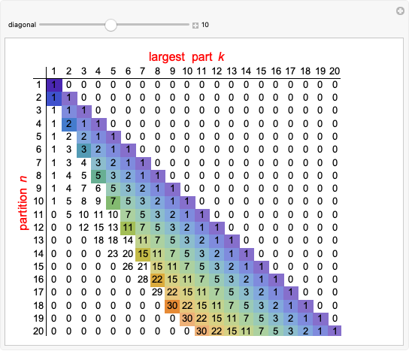Click the 23 cell in row 14
Viewport: 409px width, 351px height.
tap(113, 254)
